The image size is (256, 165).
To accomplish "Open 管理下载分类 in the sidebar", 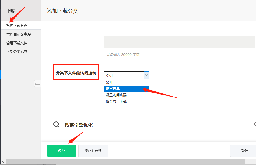I will pos(17,26).
